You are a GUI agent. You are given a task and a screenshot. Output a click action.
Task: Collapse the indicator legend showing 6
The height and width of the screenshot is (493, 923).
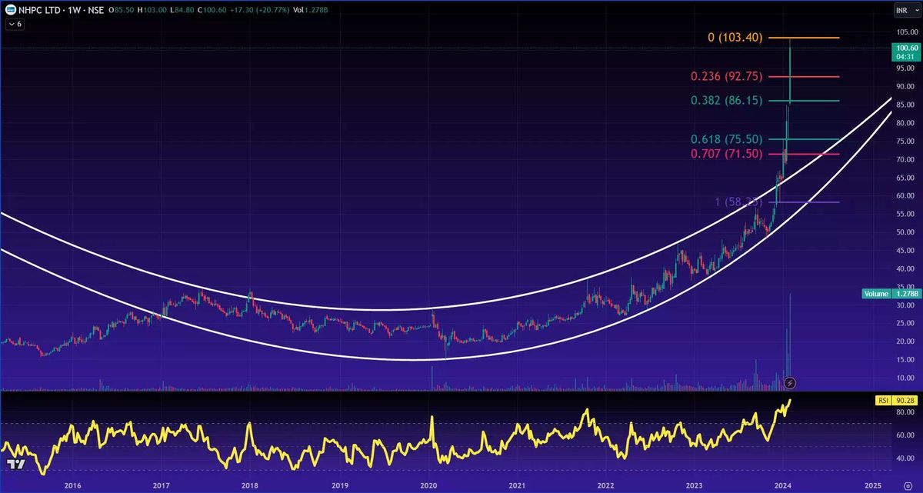(15, 25)
